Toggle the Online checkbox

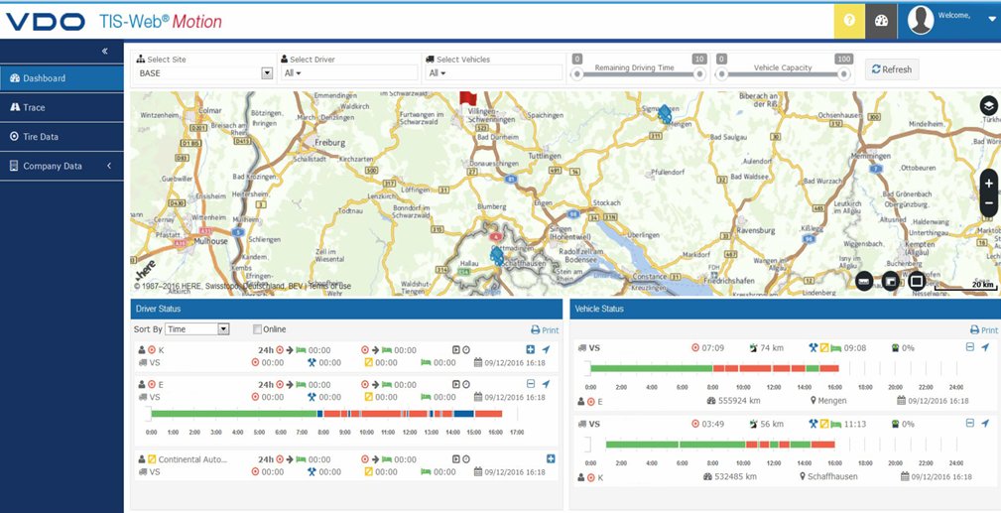click(257, 329)
